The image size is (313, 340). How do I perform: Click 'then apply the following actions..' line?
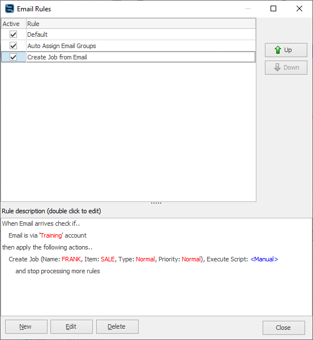[48, 247]
